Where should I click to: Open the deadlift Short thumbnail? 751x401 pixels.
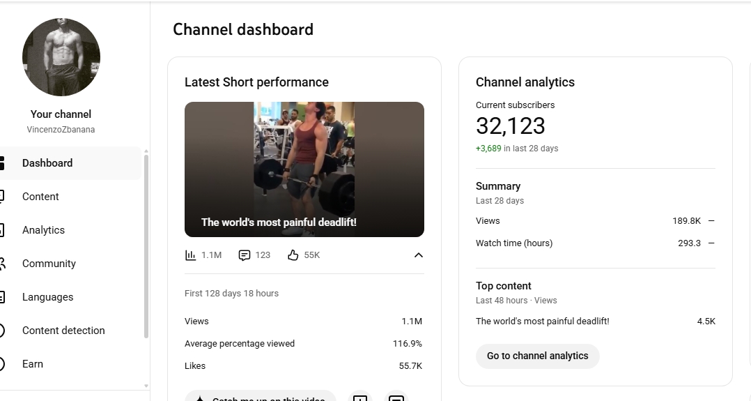(304, 169)
